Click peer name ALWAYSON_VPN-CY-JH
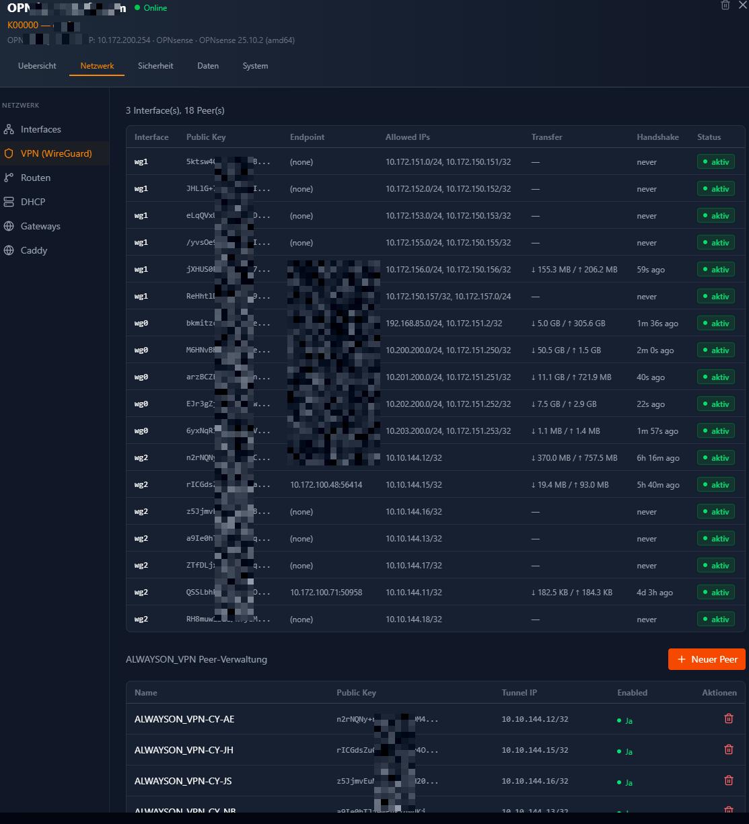The height and width of the screenshot is (824, 749). click(x=184, y=750)
